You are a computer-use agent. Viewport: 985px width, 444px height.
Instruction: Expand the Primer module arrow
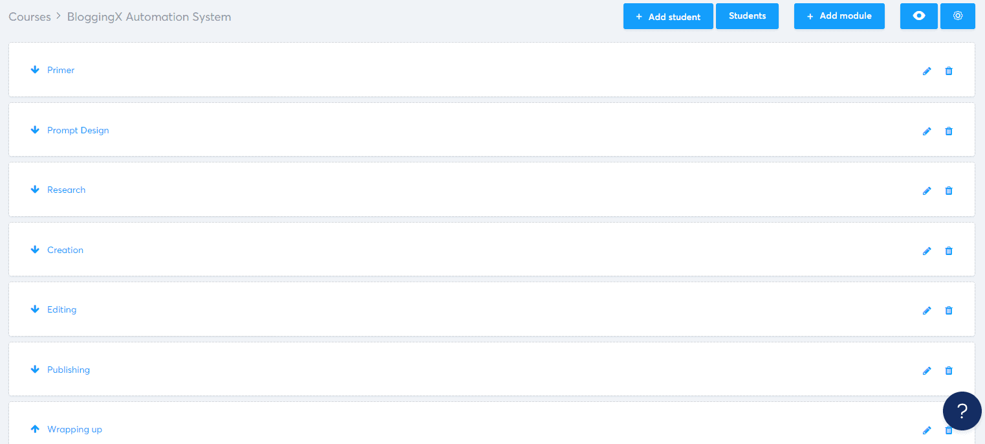click(x=35, y=70)
